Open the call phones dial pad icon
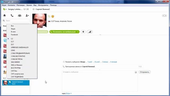This screenshot has height=96, width=170. pos(12,15)
